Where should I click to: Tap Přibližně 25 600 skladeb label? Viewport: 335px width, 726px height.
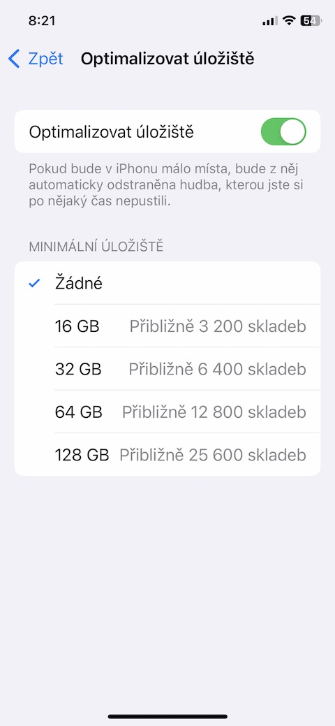pyautogui.click(x=213, y=455)
